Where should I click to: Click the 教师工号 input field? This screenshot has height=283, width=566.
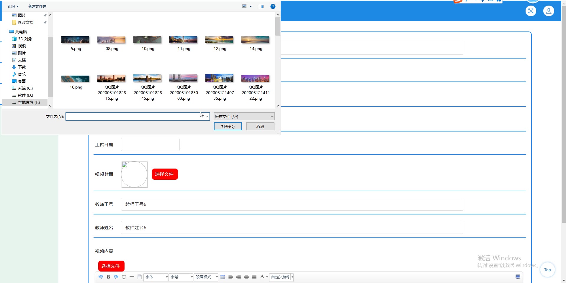coord(292,204)
